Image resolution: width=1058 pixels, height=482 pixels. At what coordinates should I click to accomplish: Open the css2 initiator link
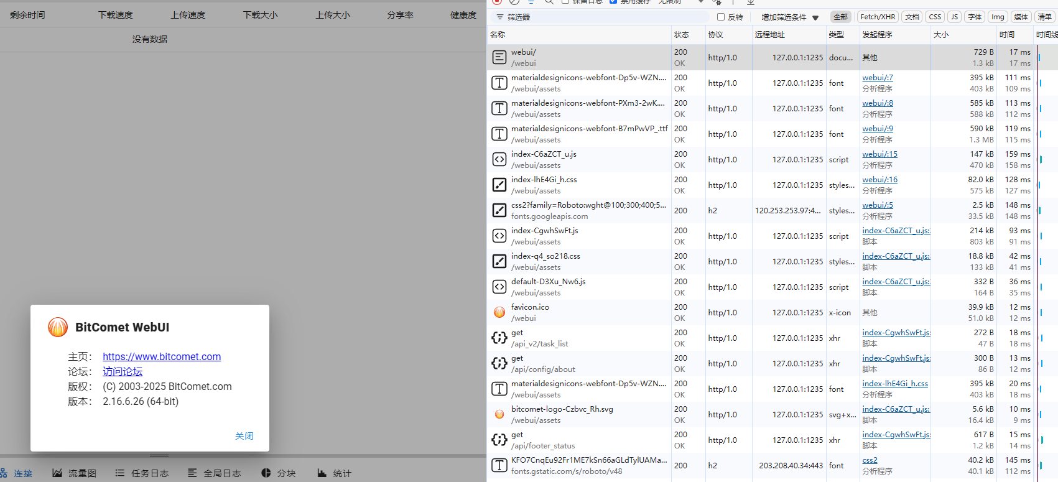click(870, 460)
